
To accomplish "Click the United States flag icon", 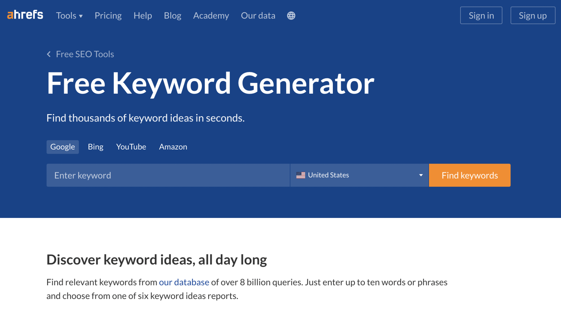I will click(301, 175).
